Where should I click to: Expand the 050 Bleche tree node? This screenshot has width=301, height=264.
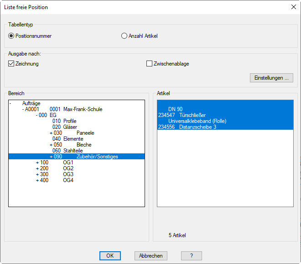point(51,145)
